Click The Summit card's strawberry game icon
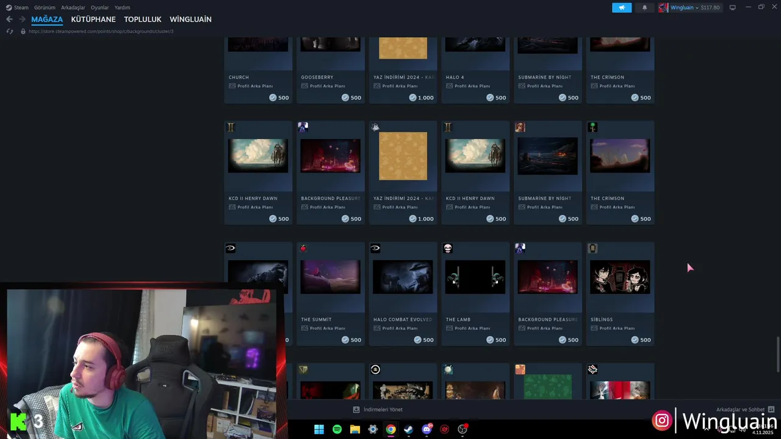The width and height of the screenshot is (781, 439). coord(303,248)
